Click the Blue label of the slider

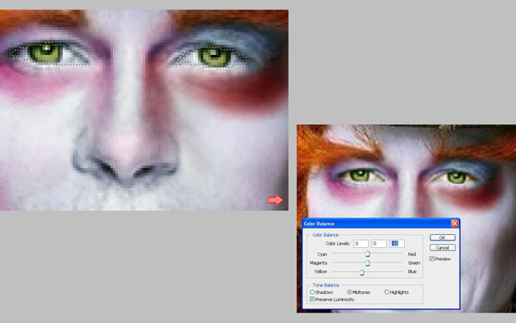(412, 271)
